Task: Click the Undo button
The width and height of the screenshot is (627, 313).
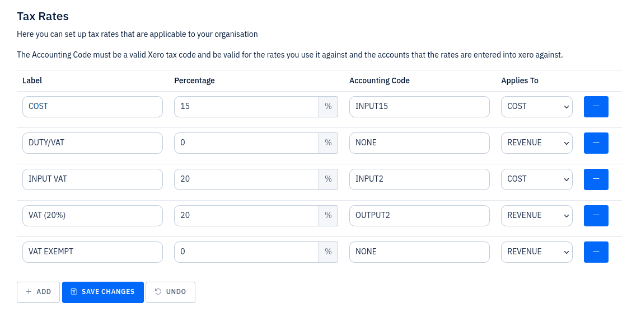Action: tap(170, 292)
